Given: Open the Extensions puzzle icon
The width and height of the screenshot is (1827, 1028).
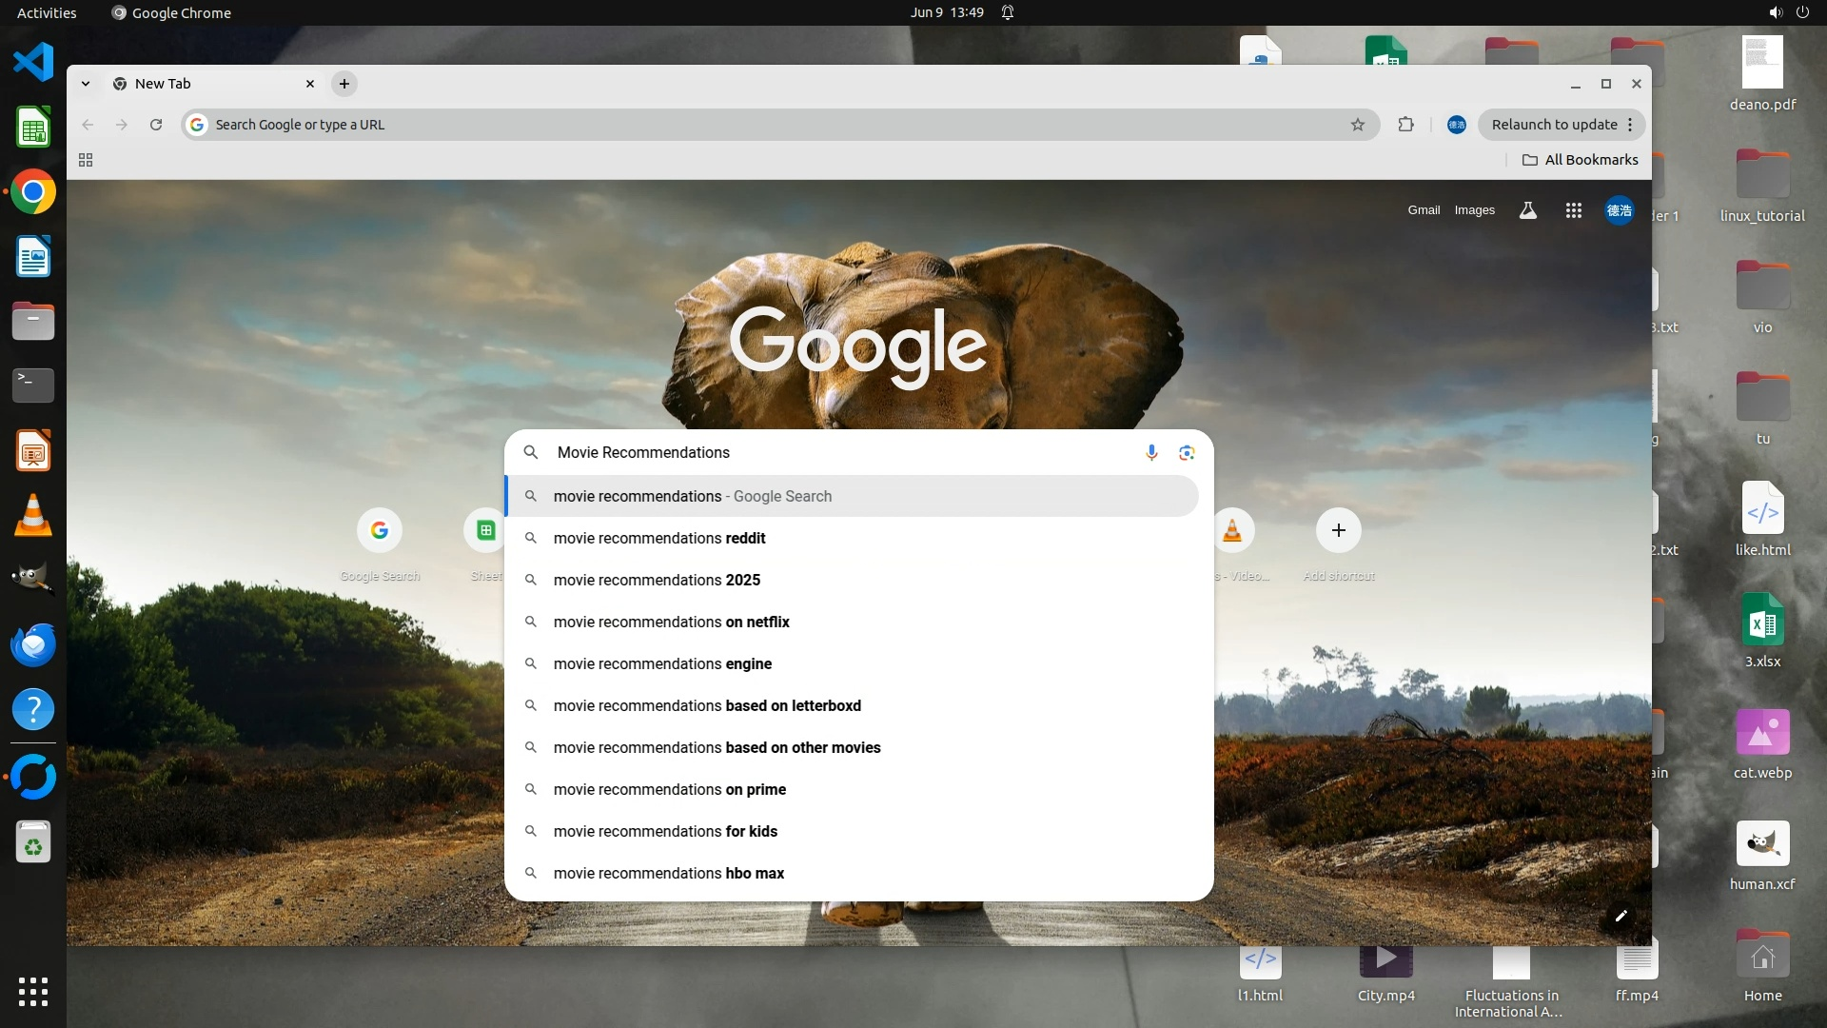Looking at the screenshot, I should click(x=1405, y=125).
